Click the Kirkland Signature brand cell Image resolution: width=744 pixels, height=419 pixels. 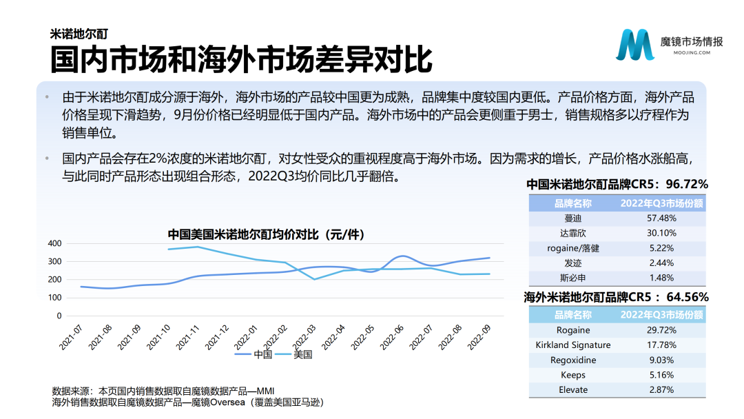[573, 345]
